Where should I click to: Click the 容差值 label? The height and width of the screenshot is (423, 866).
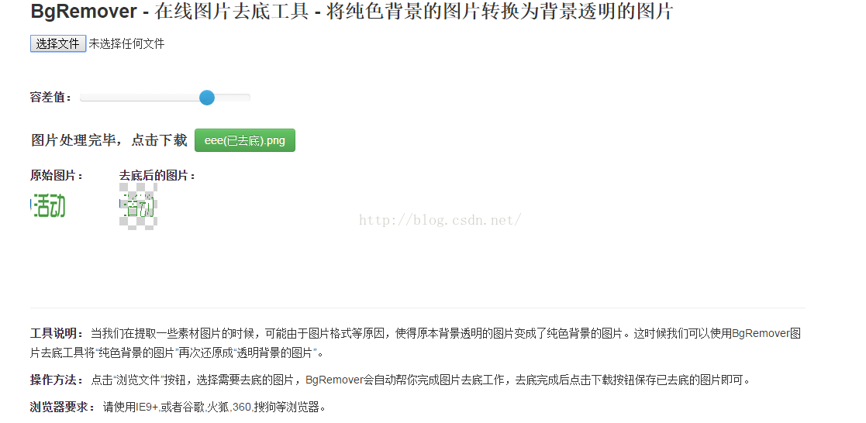[x=51, y=98]
